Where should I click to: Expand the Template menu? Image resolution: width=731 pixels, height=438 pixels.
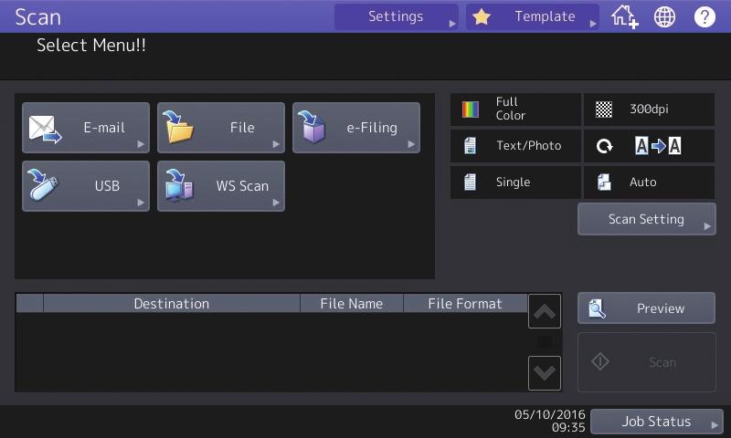533,16
